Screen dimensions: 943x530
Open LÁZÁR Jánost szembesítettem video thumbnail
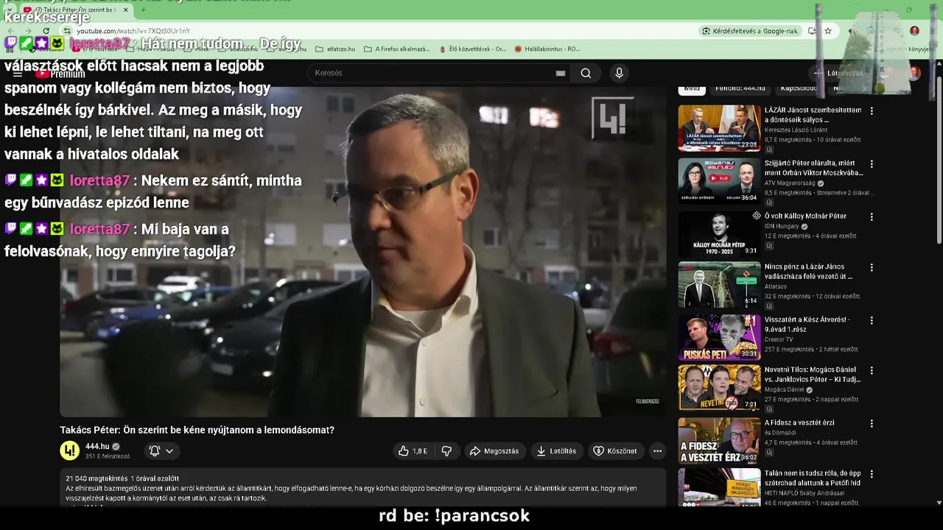coord(719,128)
